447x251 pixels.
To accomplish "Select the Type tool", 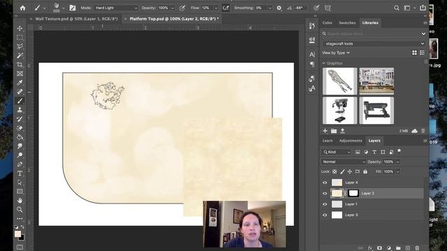I will (20, 174).
